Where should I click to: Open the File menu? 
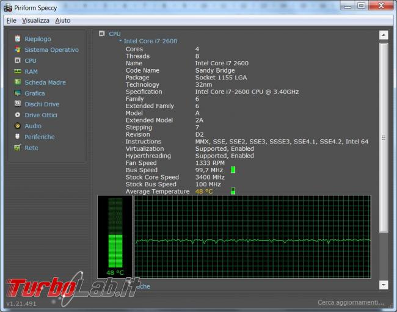tap(12, 21)
